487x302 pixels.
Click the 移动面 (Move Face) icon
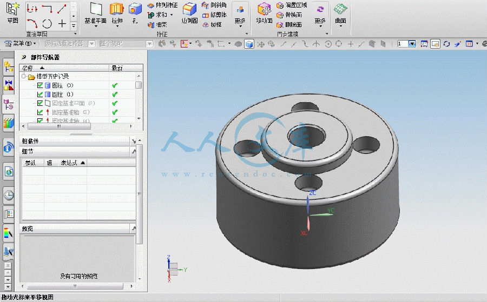click(x=264, y=9)
